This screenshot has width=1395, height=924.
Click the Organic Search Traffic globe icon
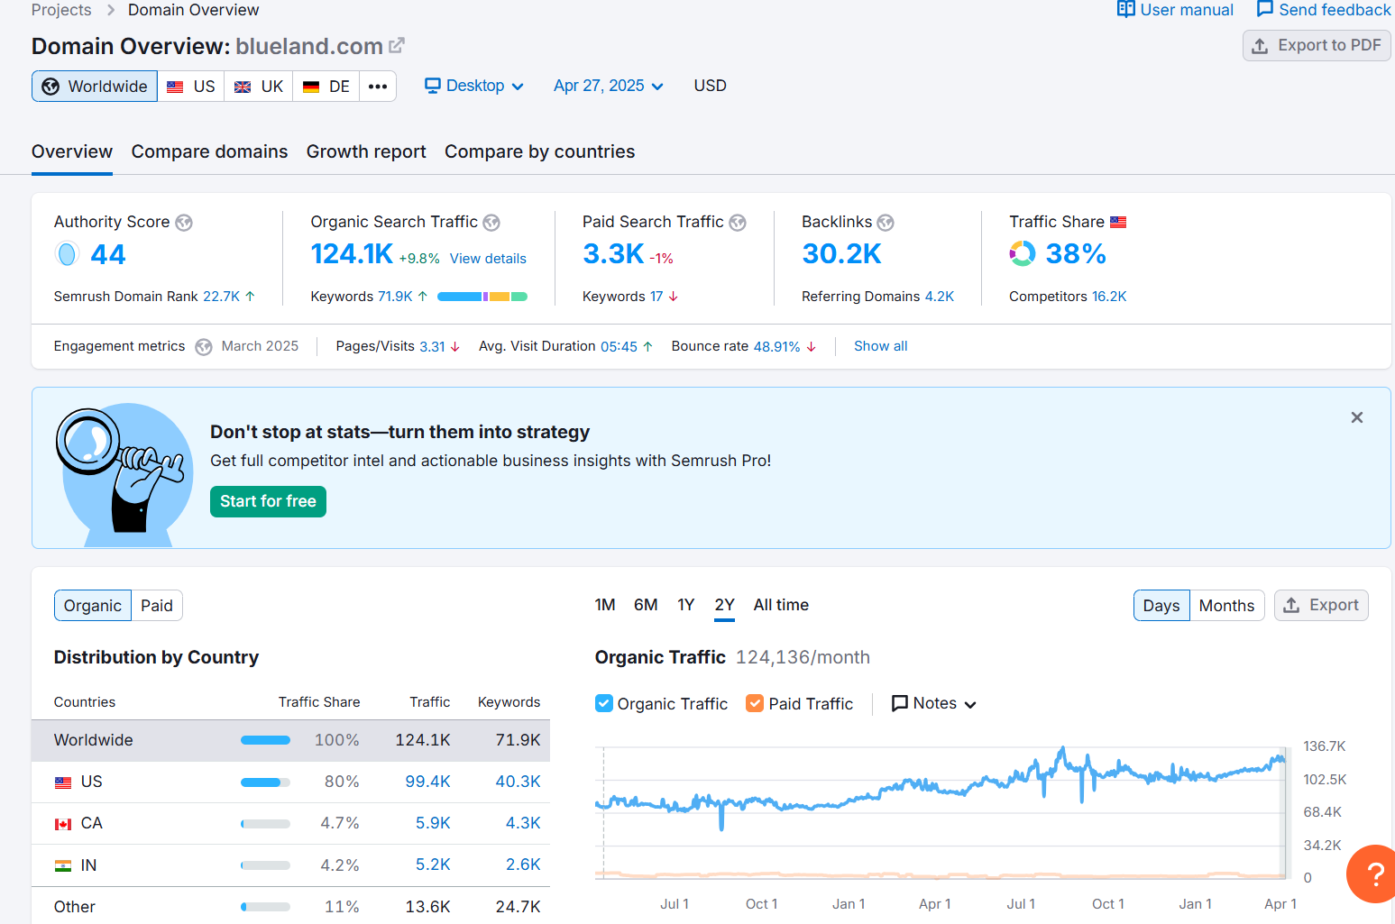[x=491, y=223]
